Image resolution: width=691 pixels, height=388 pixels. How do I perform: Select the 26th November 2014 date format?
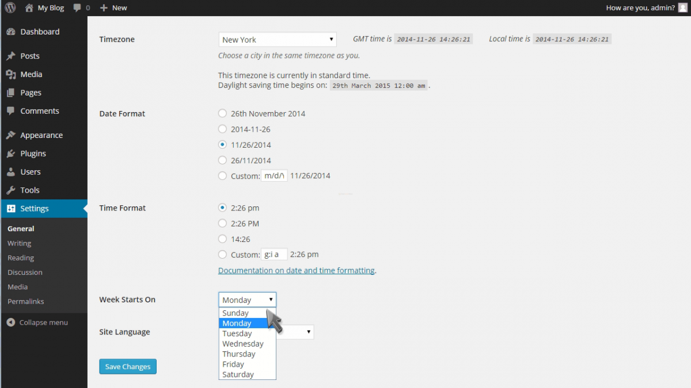tap(222, 113)
